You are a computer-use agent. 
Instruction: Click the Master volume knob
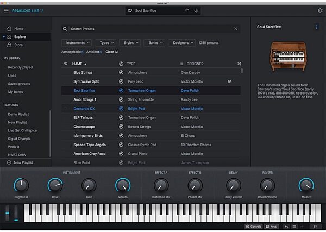[306, 185]
